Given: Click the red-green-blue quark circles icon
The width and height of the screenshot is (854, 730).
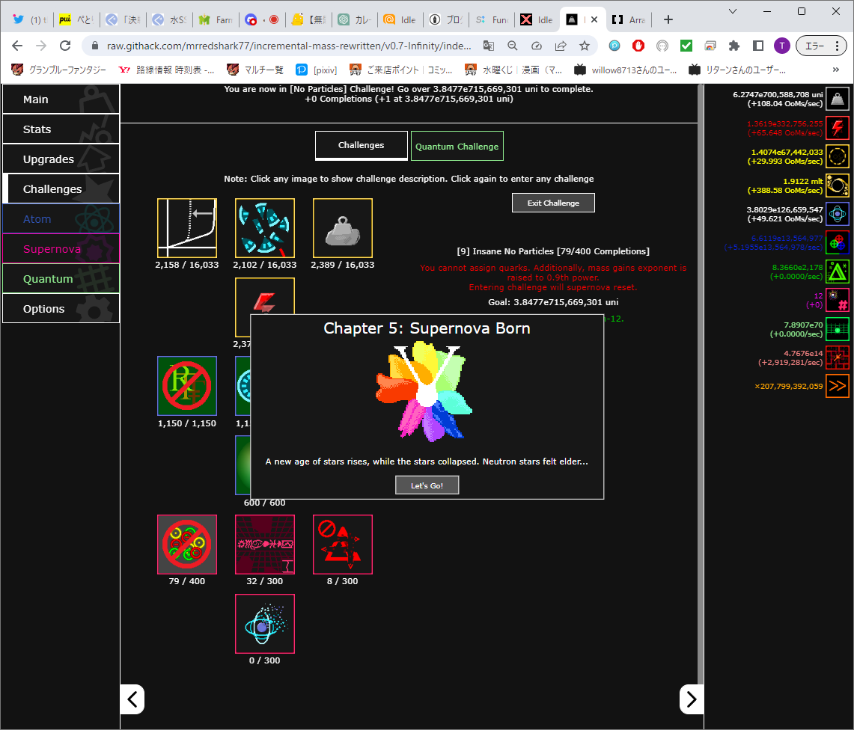Looking at the screenshot, I should (837, 243).
